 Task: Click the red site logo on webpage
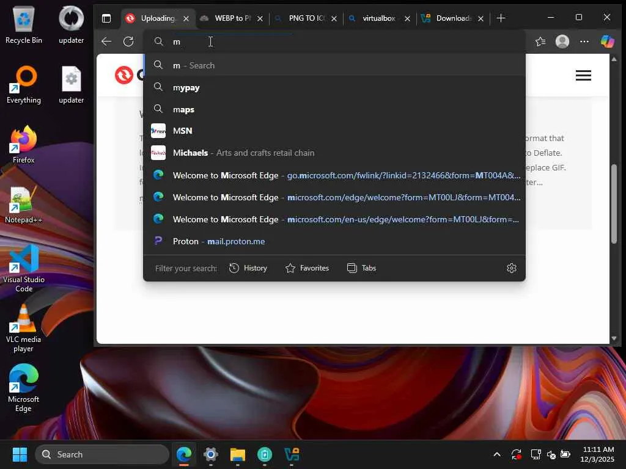click(x=124, y=75)
